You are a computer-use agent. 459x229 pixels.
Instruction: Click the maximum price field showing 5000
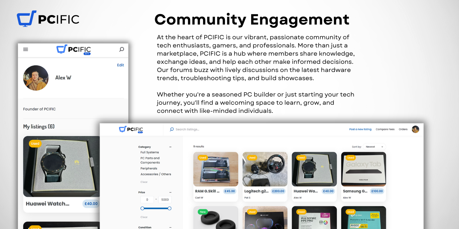165,200
